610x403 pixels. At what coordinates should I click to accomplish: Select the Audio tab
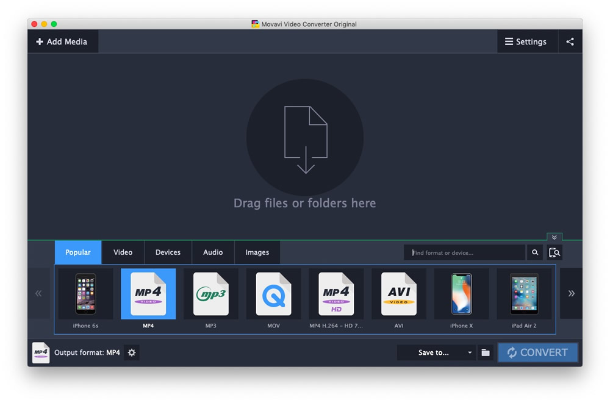coord(213,252)
